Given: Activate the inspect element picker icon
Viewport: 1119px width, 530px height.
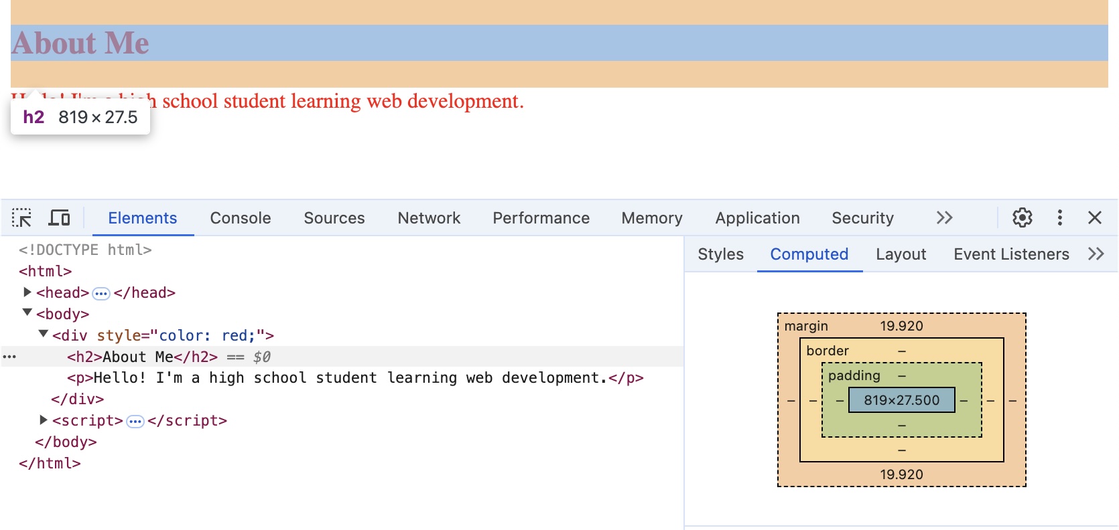Looking at the screenshot, I should coord(21,218).
